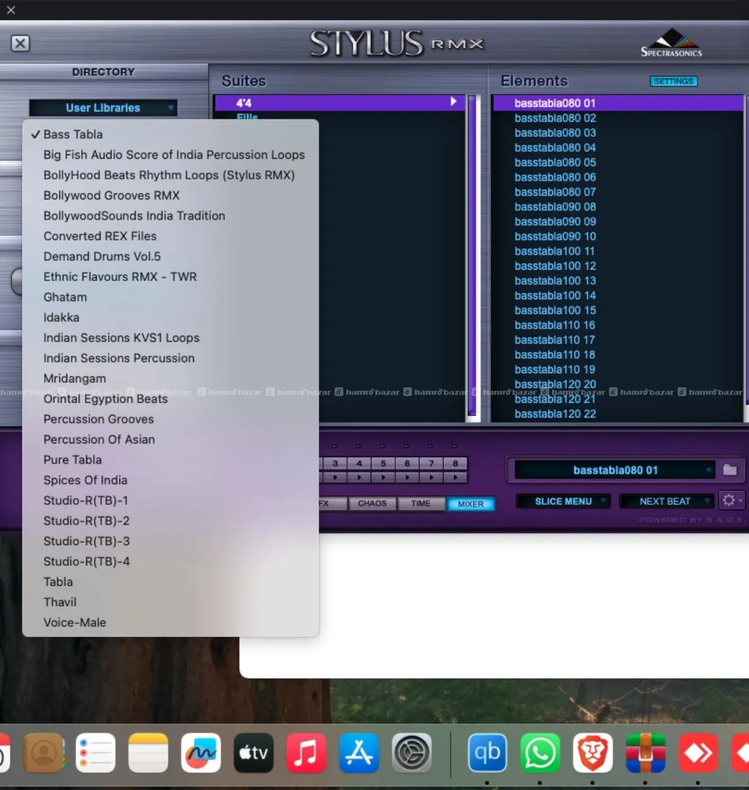Select Indian Sessions KVS1 Loops
Image resolution: width=749 pixels, height=790 pixels.
pyautogui.click(x=170, y=337)
